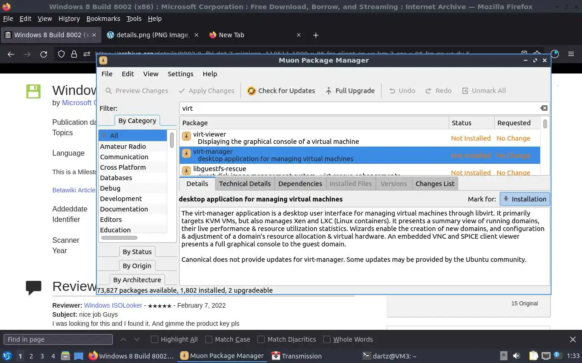The width and height of the screenshot is (582, 363).
Task: Click the Muon window title bar icon
Action: point(103,60)
